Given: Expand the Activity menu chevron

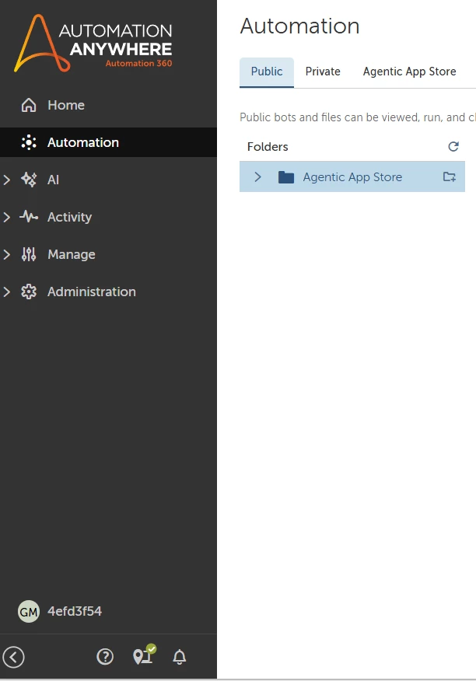Looking at the screenshot, I should coord(6,217).
